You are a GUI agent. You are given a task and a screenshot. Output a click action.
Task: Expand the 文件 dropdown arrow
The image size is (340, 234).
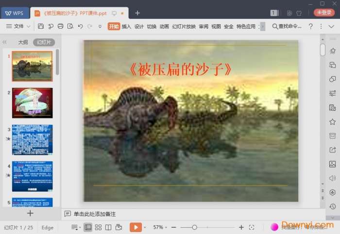point(28,26)
